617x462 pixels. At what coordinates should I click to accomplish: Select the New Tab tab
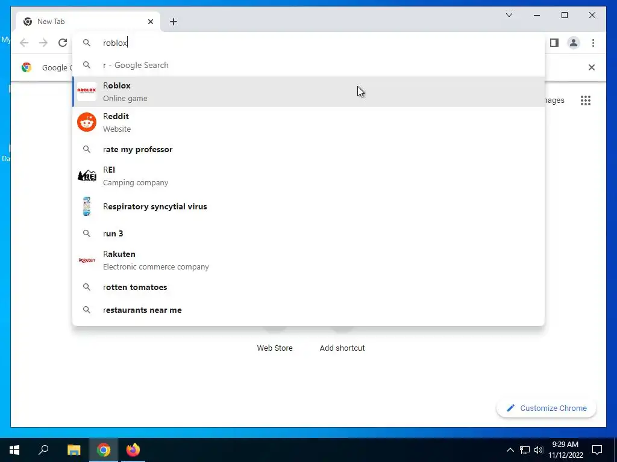click(88, 22)
